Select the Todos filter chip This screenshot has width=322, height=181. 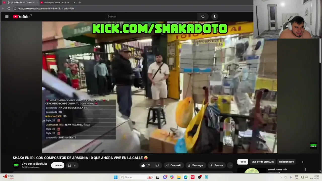click(x=243, y=162)
